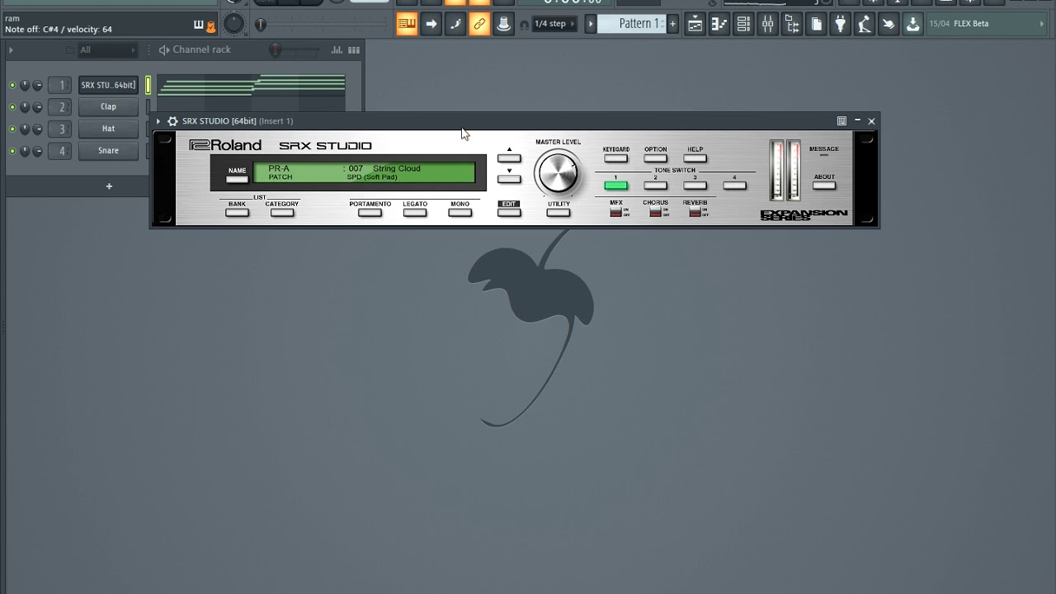
Task: Toggle typing keyboard to piano icon
Action: pyautogui.click(x=407, y=24)
